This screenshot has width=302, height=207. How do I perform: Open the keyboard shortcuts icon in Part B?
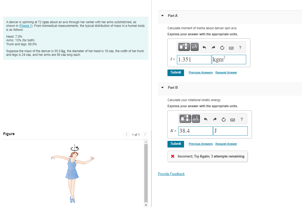click(x=233, y=119)
